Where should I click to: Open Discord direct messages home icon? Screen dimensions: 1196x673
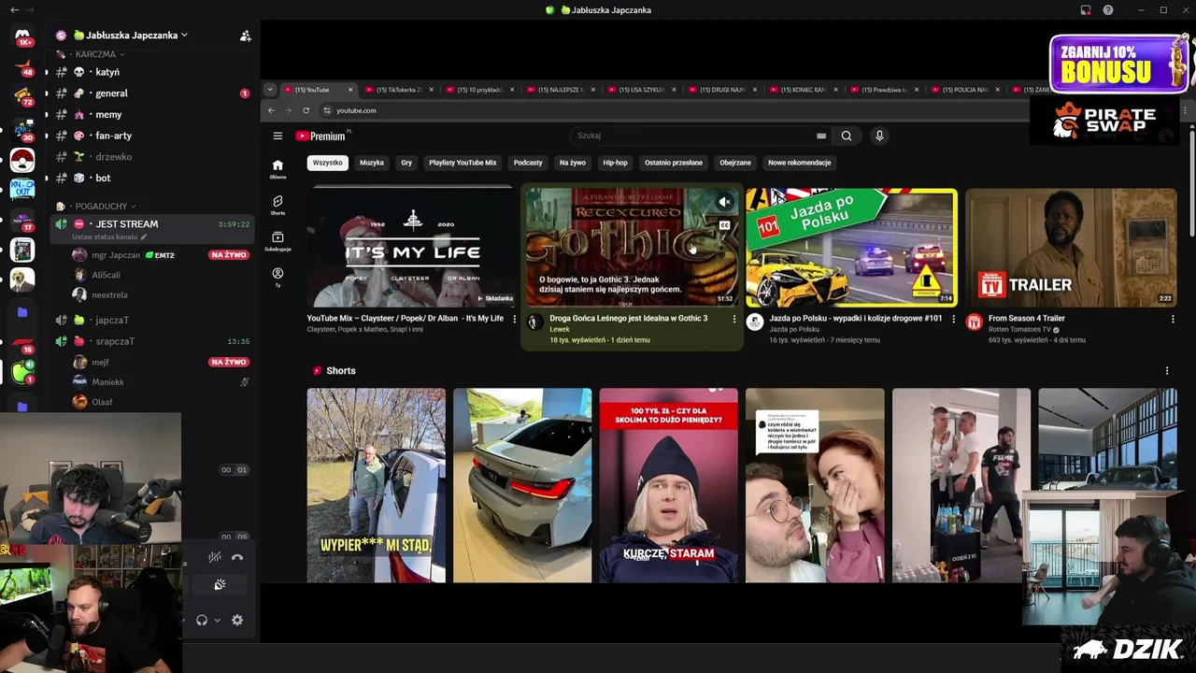[22, 36]
